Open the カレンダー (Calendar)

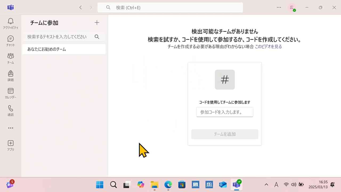click(10, 93)
